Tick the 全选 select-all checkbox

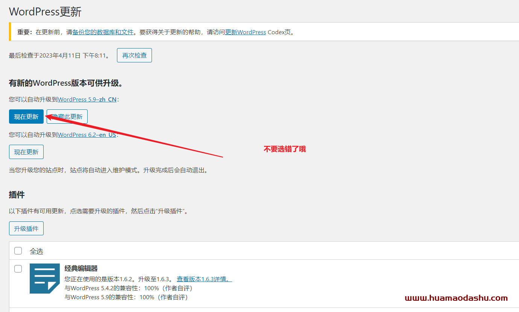18,251
